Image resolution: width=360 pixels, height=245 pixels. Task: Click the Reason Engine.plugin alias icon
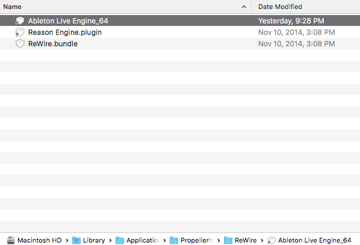20,32
